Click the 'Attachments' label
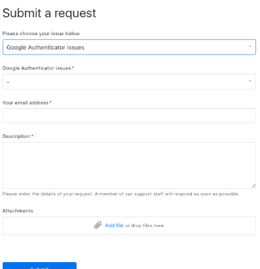Screen dimensions: 260x269 (x=18, y=211)
